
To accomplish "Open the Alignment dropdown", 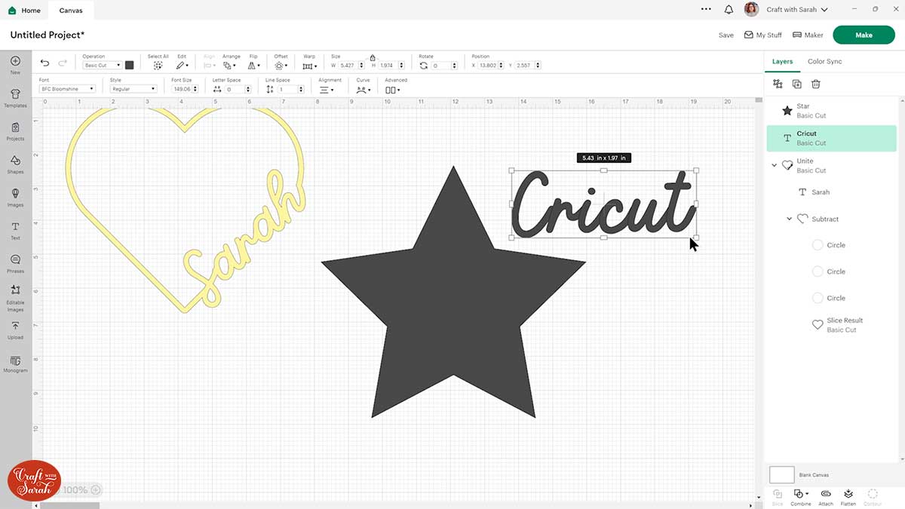I will tap(327, 90).
